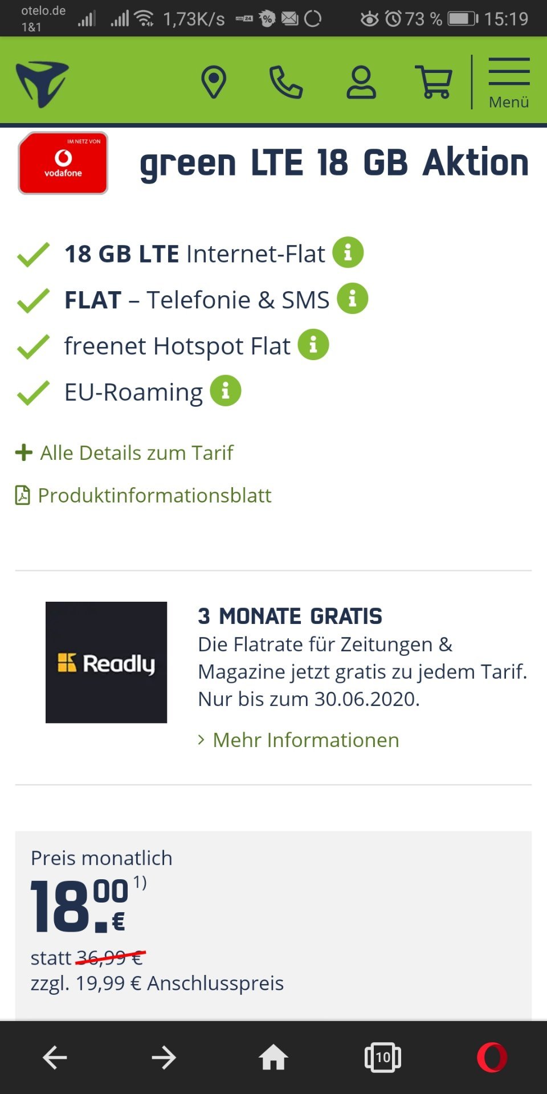The height and width of the screenshot is (1094, 547).
Task: Open the user account icon
Action: click(361, 83)
